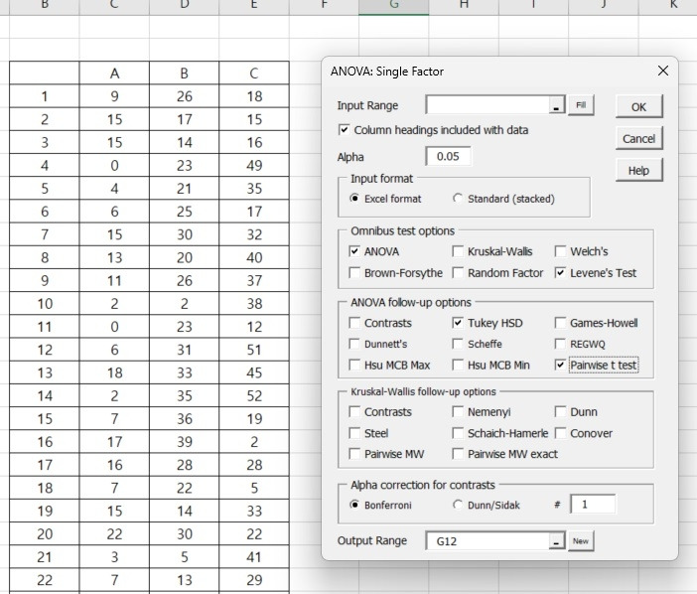Click cell with value 9 in row 1
The image size is (697, 594).
(114, 96)
